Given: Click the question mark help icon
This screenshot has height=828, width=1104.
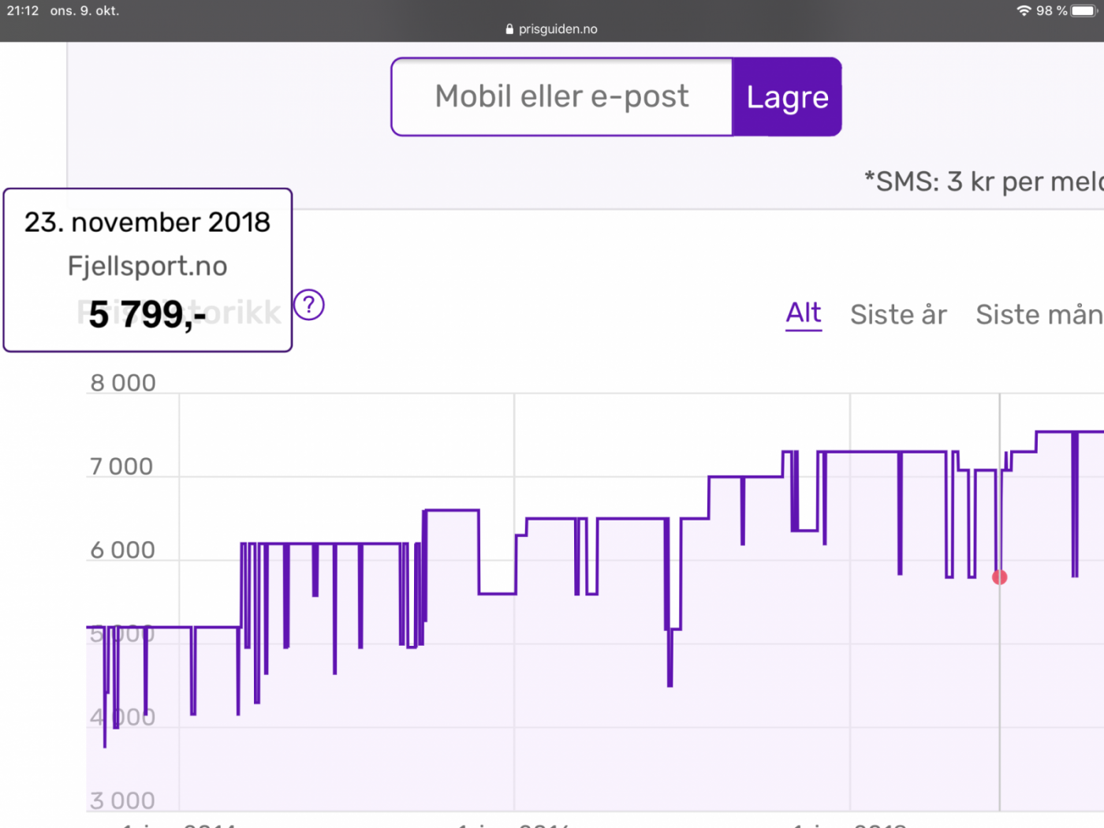Looking at the screenshot, I should tap(309, 305).
